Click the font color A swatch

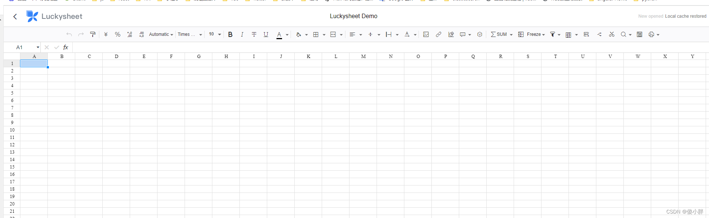tap(279, 34)
